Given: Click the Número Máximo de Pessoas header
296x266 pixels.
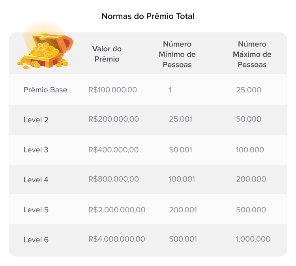Looking at the screenshot, I should pyautogui.click(x=252, y=54).
